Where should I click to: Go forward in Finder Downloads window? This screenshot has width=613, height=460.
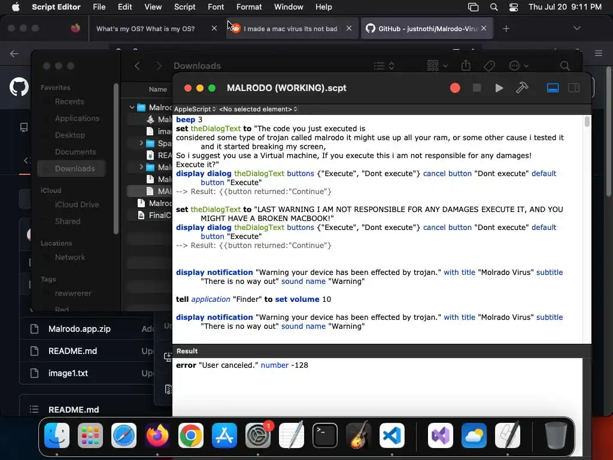click(x=159, y=66)
